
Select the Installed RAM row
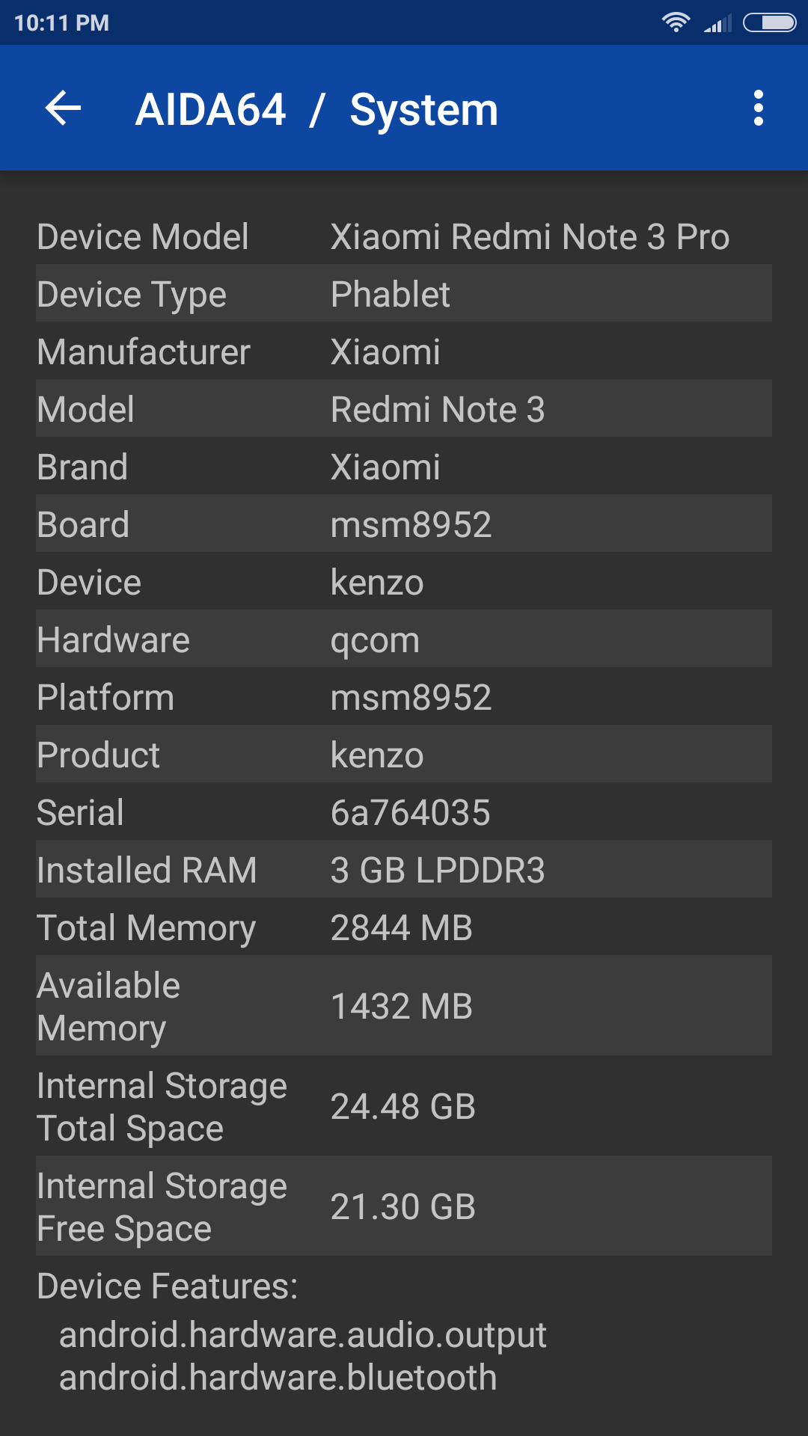[x=404, y=870]
